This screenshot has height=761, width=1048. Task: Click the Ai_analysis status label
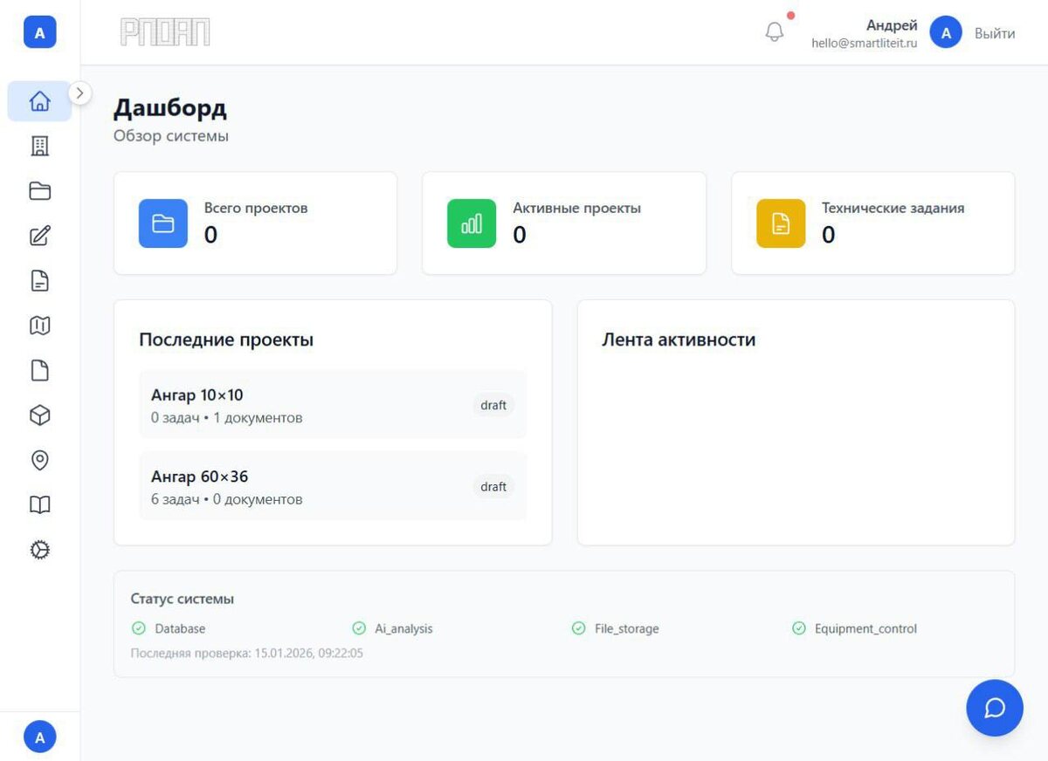coord(403,628)
